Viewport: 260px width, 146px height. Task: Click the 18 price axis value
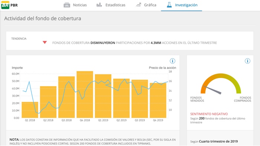tap(170, 72)
